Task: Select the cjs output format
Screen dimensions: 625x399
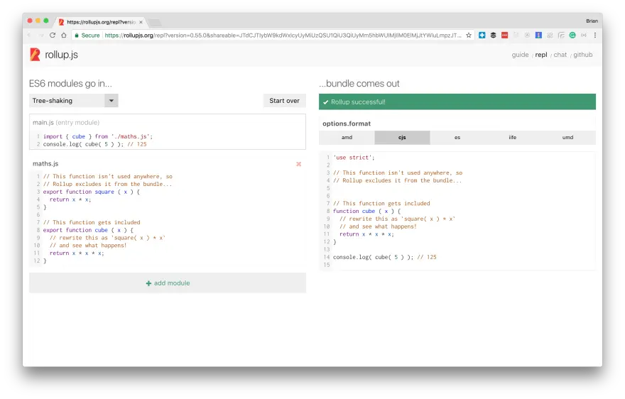Action: click(402, 138)
